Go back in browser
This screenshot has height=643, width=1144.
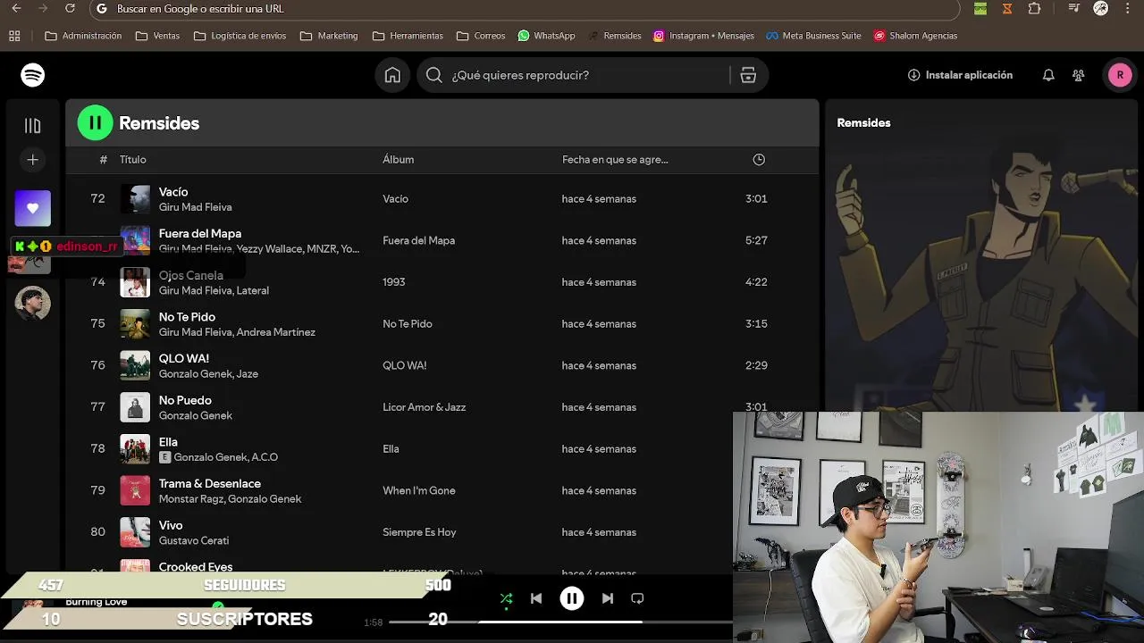16,8
